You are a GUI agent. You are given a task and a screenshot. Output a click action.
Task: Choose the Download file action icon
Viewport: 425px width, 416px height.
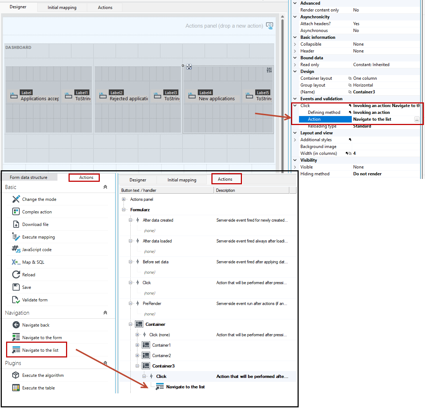click(x=16, y=224)
